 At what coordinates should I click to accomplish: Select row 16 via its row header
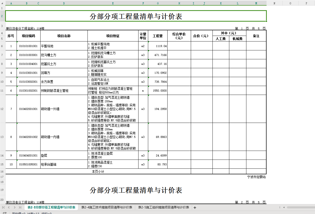2,172
